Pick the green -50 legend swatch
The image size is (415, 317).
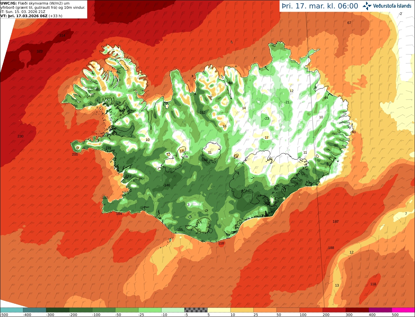click(x=126, y=310)
